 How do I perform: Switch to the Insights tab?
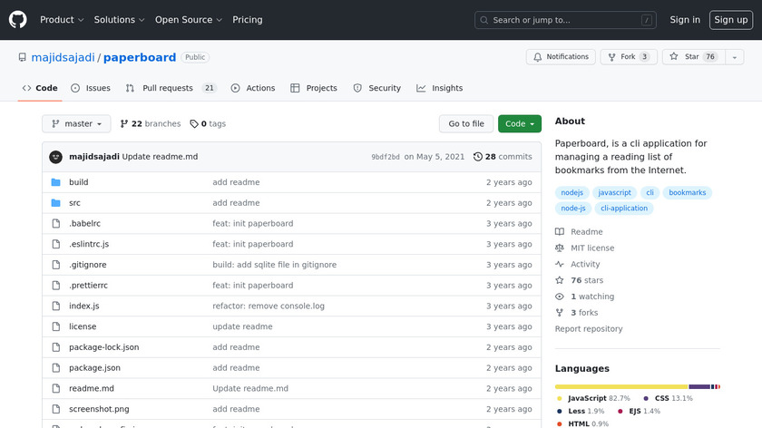pos(440,88)
